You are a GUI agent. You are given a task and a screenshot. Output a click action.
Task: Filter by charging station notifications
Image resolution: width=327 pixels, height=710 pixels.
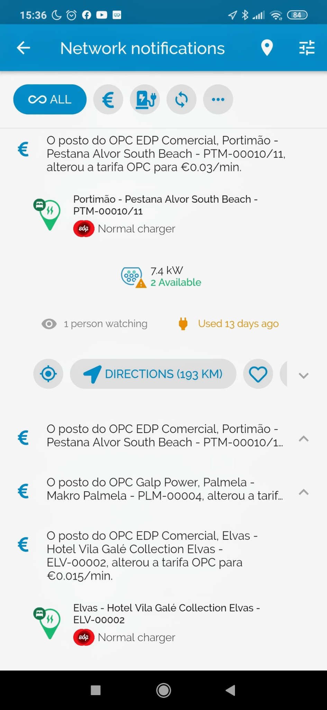click(145, 99)
